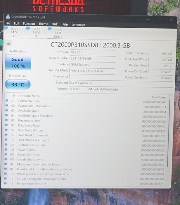Open the File menu
The image size is (180, 205).
pos(8,23)
